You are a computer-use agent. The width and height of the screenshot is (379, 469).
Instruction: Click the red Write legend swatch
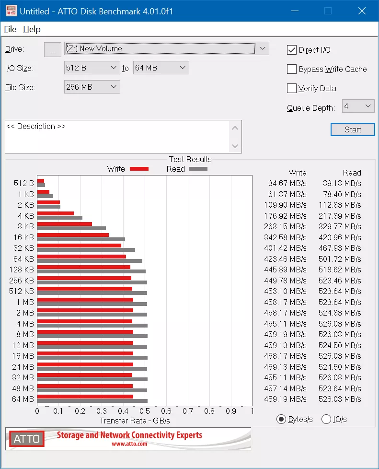pyautogui.click(x=139, y=169)
